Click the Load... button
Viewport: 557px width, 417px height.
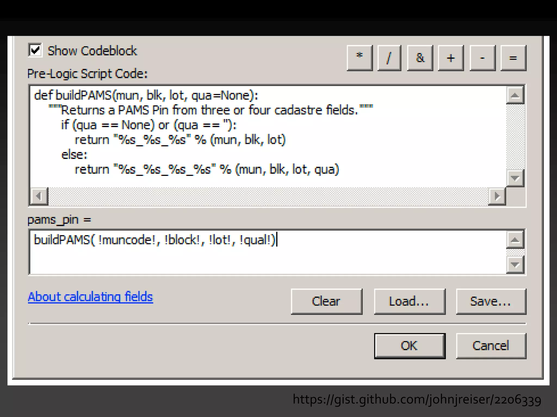coord(409,301)
